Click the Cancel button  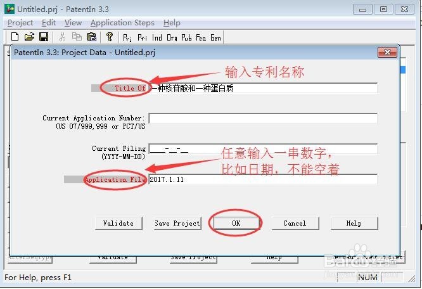(295, 223)
